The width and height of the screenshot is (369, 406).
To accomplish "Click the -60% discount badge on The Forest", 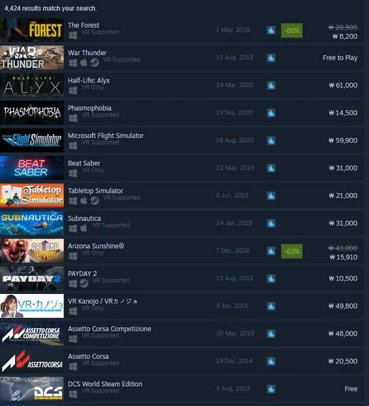I will pos(292,31).
